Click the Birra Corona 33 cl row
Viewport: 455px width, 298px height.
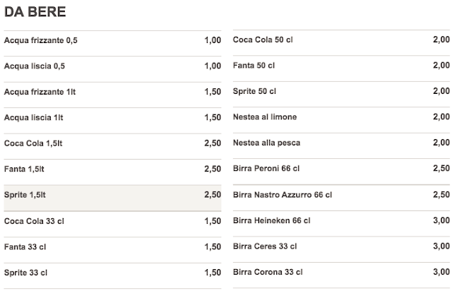(268, 272)
